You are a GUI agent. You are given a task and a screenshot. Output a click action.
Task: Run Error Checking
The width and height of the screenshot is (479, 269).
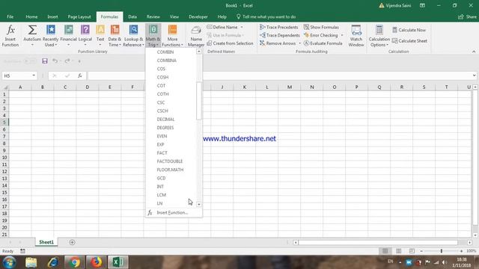coord(321,35)
